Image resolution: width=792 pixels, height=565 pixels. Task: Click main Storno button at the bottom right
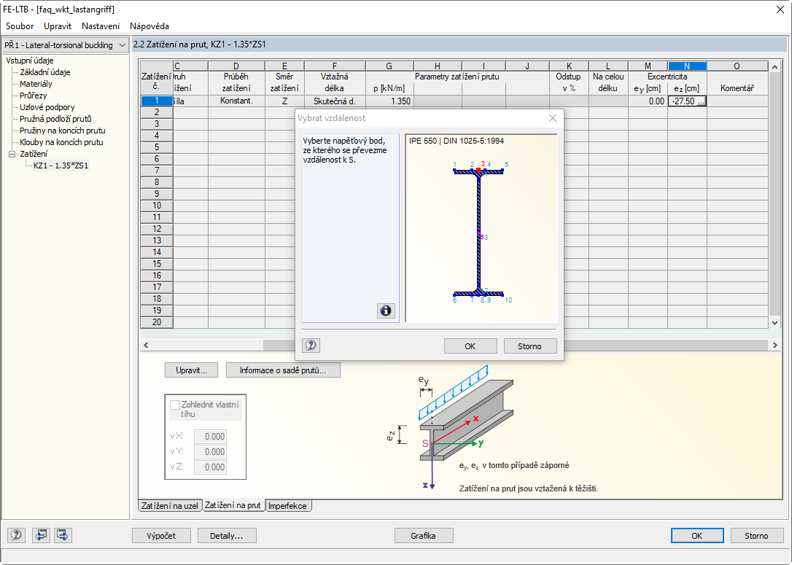[756, 536]
